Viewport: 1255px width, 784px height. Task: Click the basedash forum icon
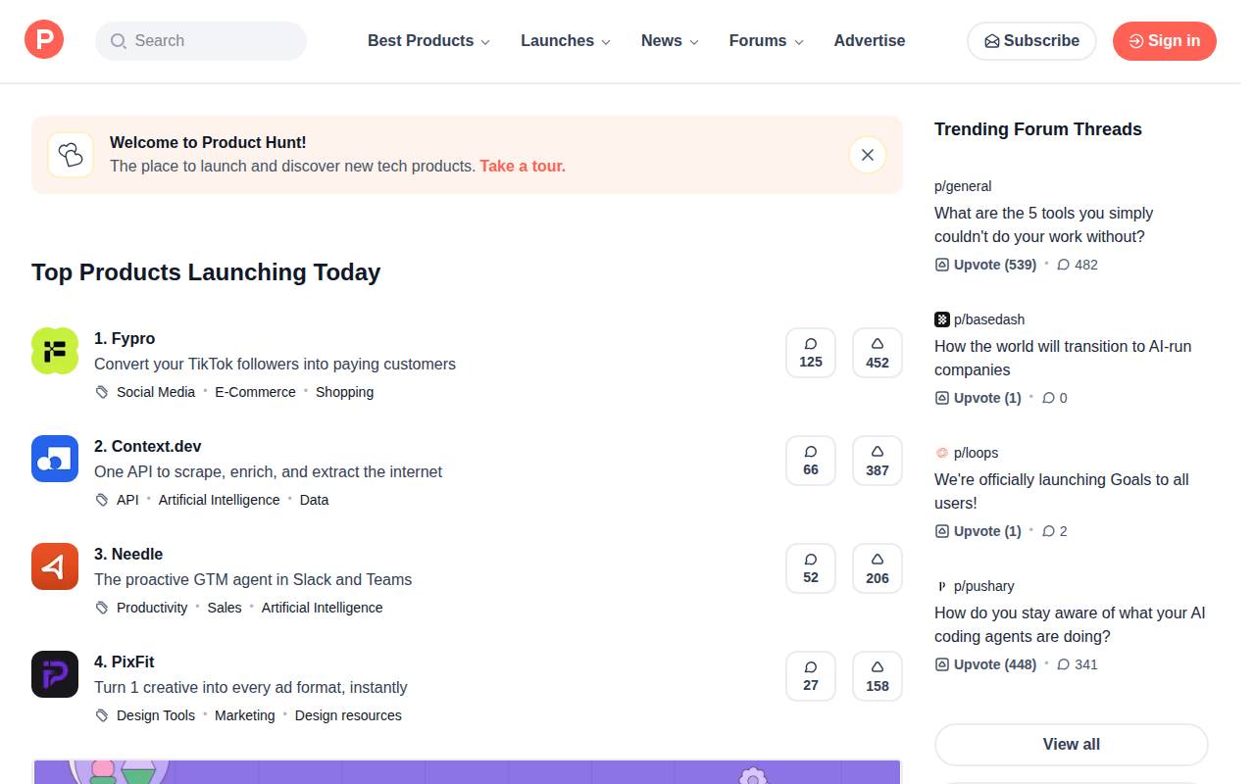coord(942,319)
